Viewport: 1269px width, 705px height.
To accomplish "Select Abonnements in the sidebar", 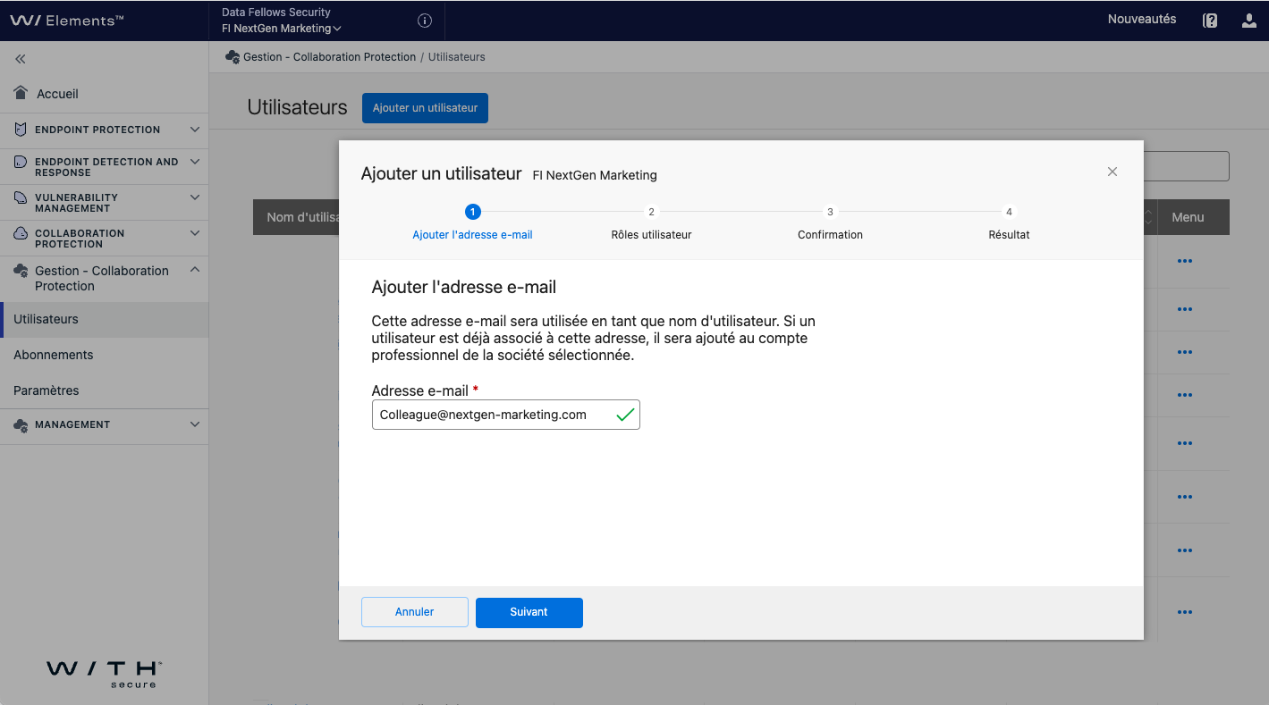I will 54,355.
